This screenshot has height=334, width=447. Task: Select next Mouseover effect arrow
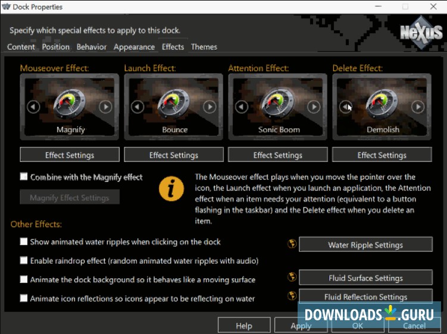pos(105,107)
